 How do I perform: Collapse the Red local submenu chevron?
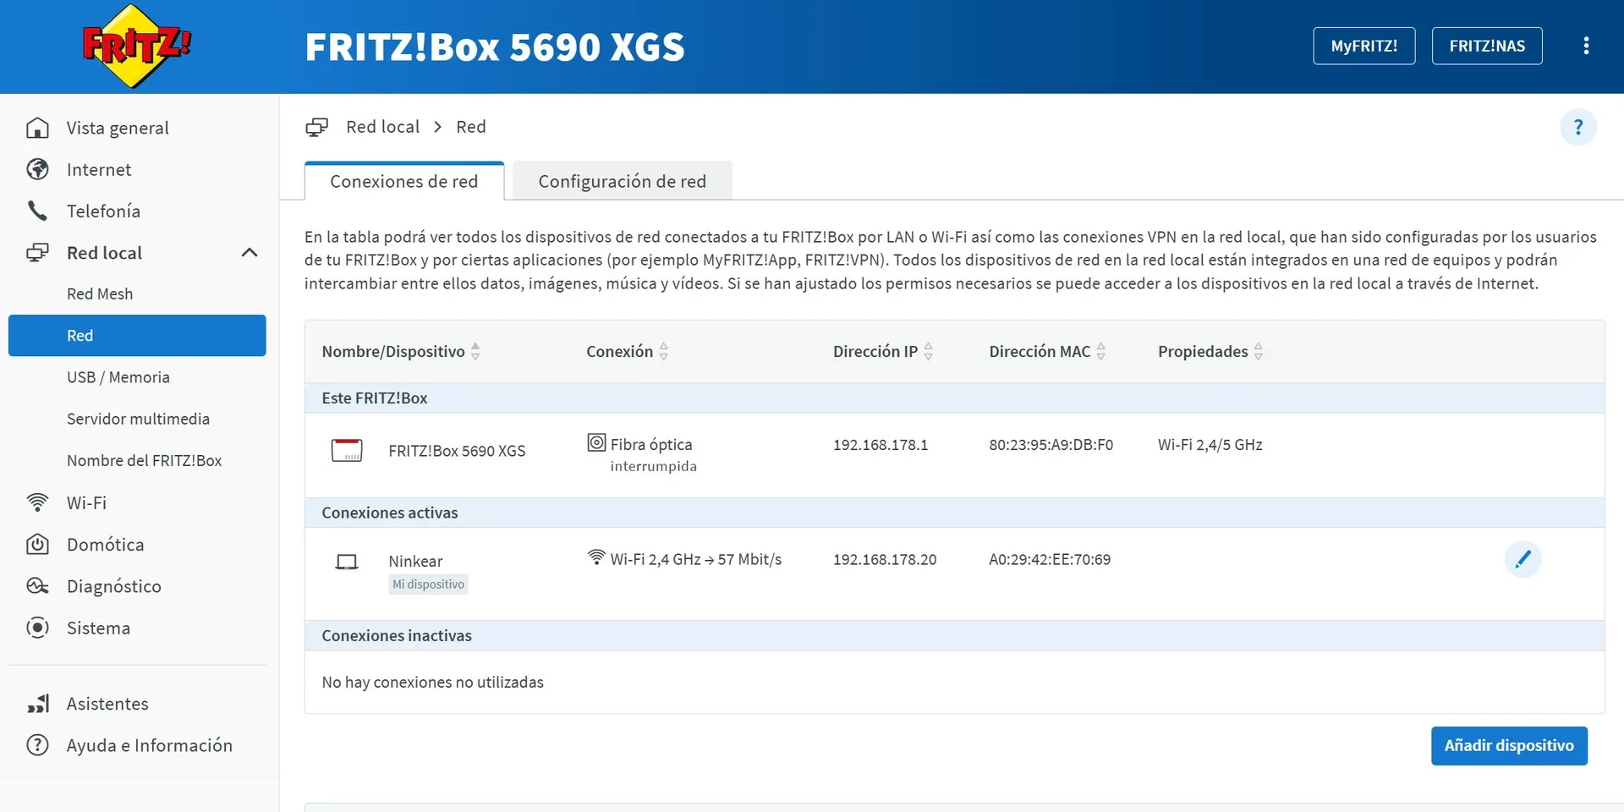click(249, 252)
